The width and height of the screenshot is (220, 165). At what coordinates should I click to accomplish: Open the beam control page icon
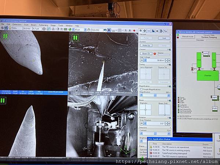(140, 31)
